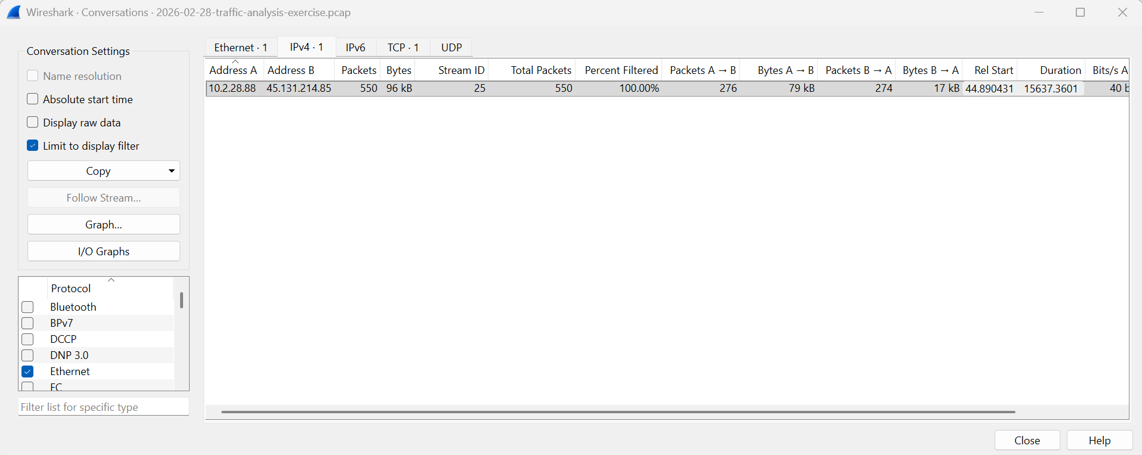Sort by Bytes B → A column header
This screenshot has width=1142, height=455.
tap(929, 70)
